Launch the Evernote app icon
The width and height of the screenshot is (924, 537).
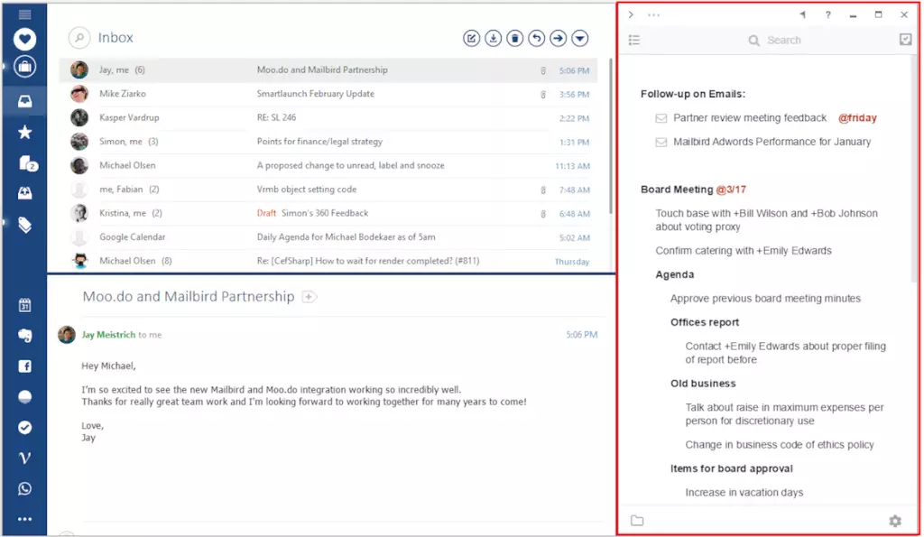(x=24, y=336)
